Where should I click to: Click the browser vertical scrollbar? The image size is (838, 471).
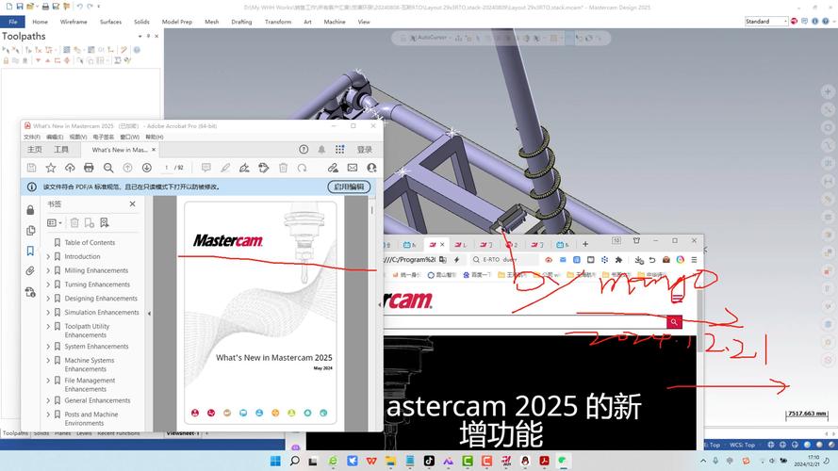(x=699, y=320)
